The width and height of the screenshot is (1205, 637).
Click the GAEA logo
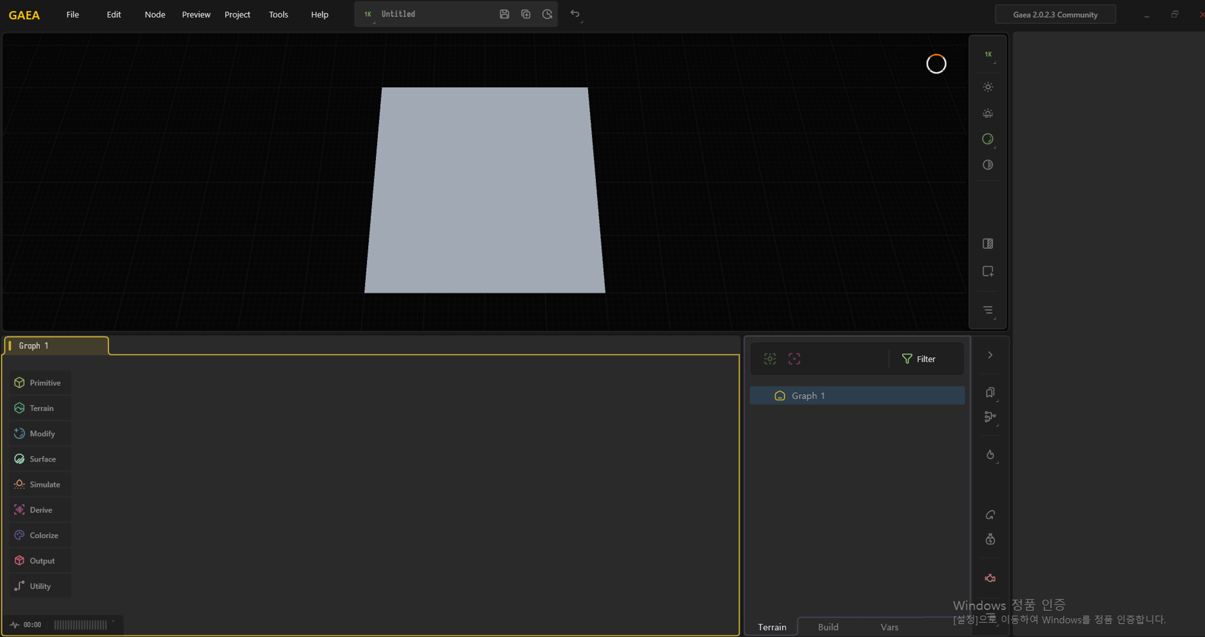[24, 15]
